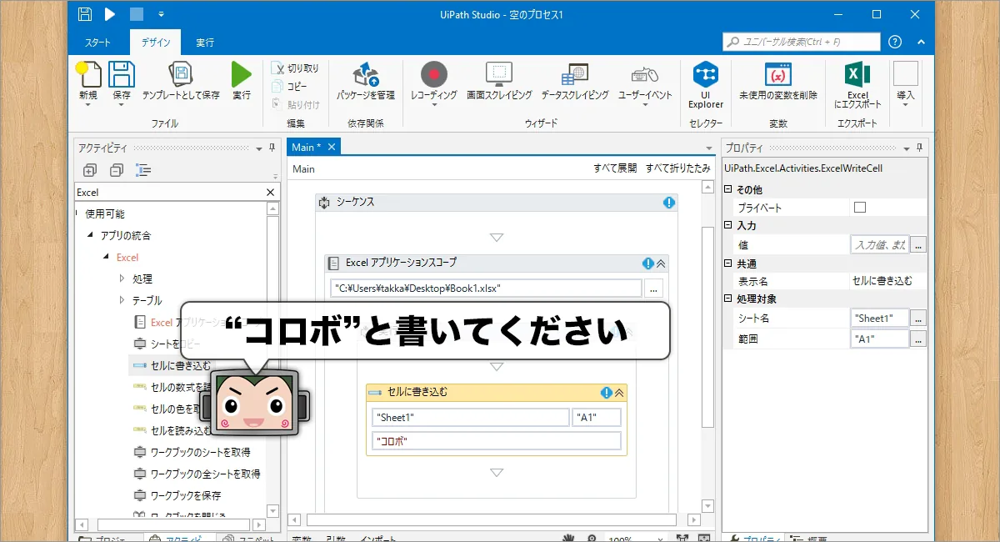Click the Book1.xlsx workbook path field
The height and width of the screenshot is (542, 1000).
486,289
